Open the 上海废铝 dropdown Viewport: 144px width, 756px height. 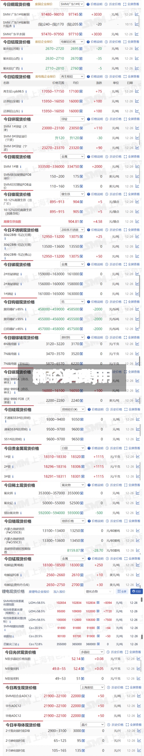click(92, 688)
